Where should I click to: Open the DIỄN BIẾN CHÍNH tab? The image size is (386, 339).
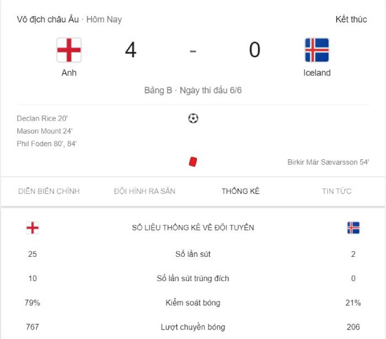(49, 191)
